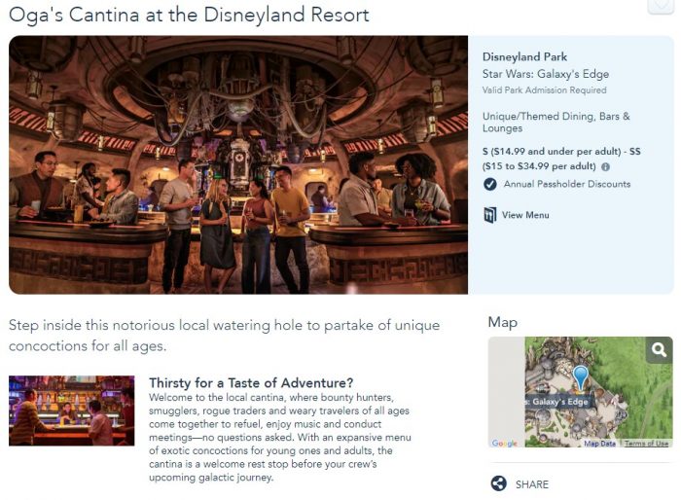The height and width of the screenshot is (500, 681).
Task: Click the Unique/Themed Dining, Bars & Lounges text
Action: point(556,123)
